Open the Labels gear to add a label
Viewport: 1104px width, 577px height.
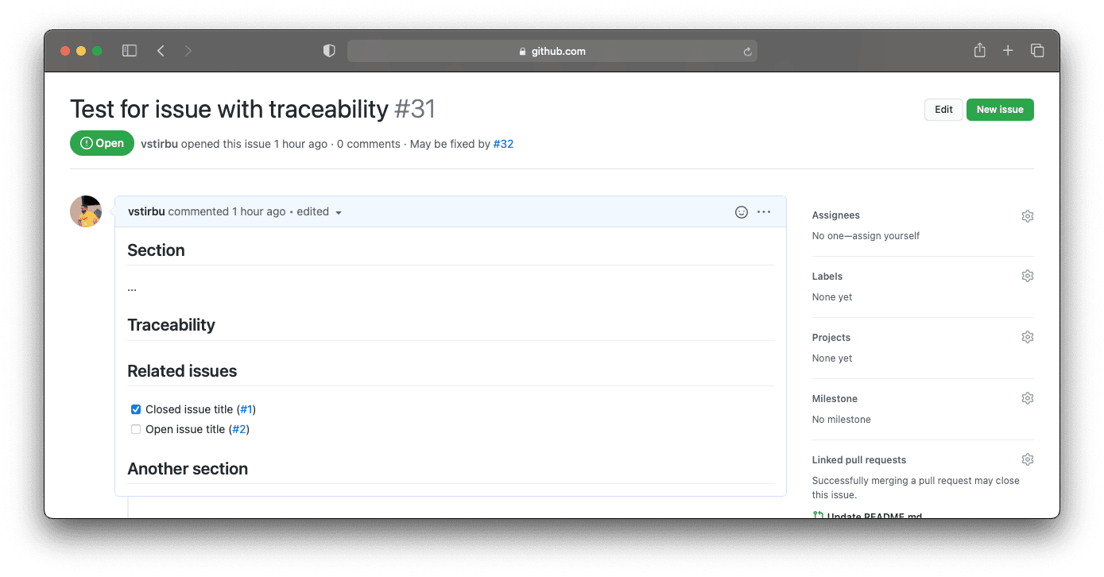(x=1027, y=275)
